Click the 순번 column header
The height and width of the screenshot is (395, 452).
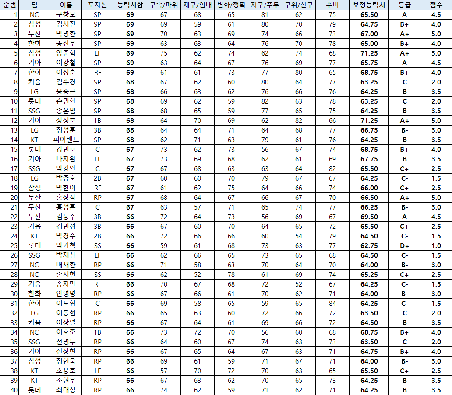pos(10,5)
